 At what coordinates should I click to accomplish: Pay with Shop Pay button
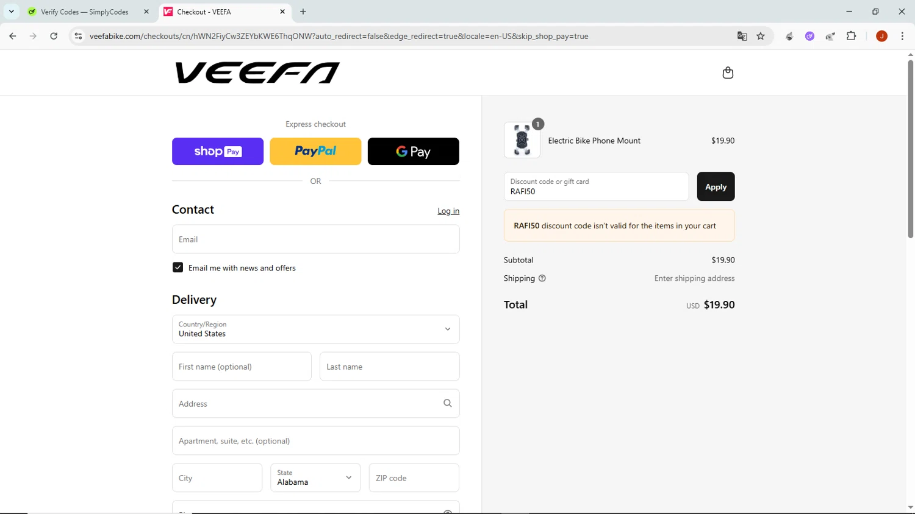[218, 151]
